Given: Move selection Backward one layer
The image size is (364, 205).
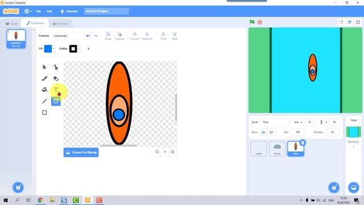Looking at the screenshot, I should click(147, 36).
